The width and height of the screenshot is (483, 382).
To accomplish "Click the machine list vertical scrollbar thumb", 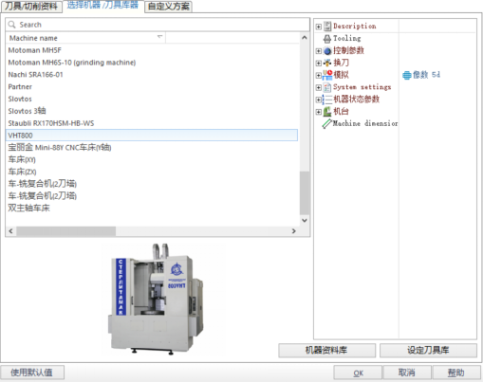I will pos(305,192).
